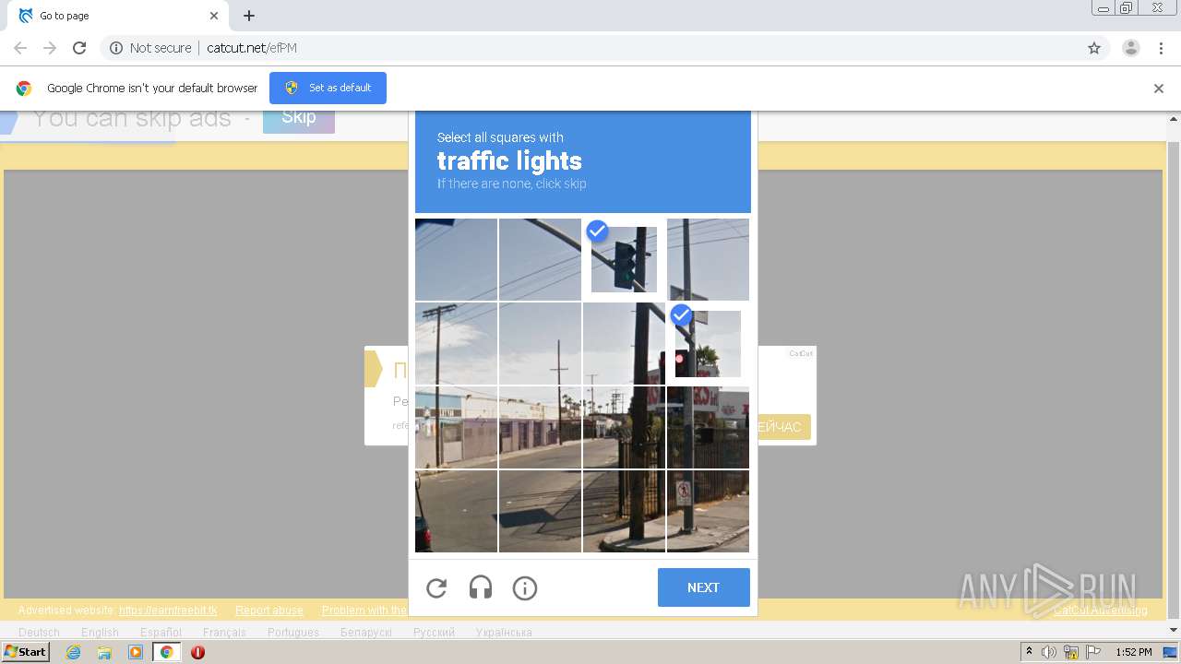
Task: Switch language to Español
Action: [161, 633]
